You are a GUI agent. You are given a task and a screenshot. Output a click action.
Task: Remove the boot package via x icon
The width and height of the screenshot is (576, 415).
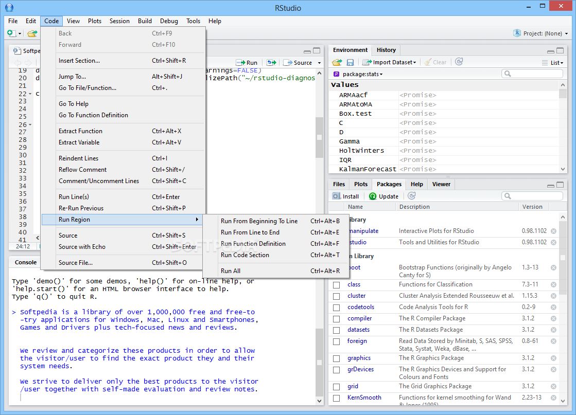click(553, 268)
